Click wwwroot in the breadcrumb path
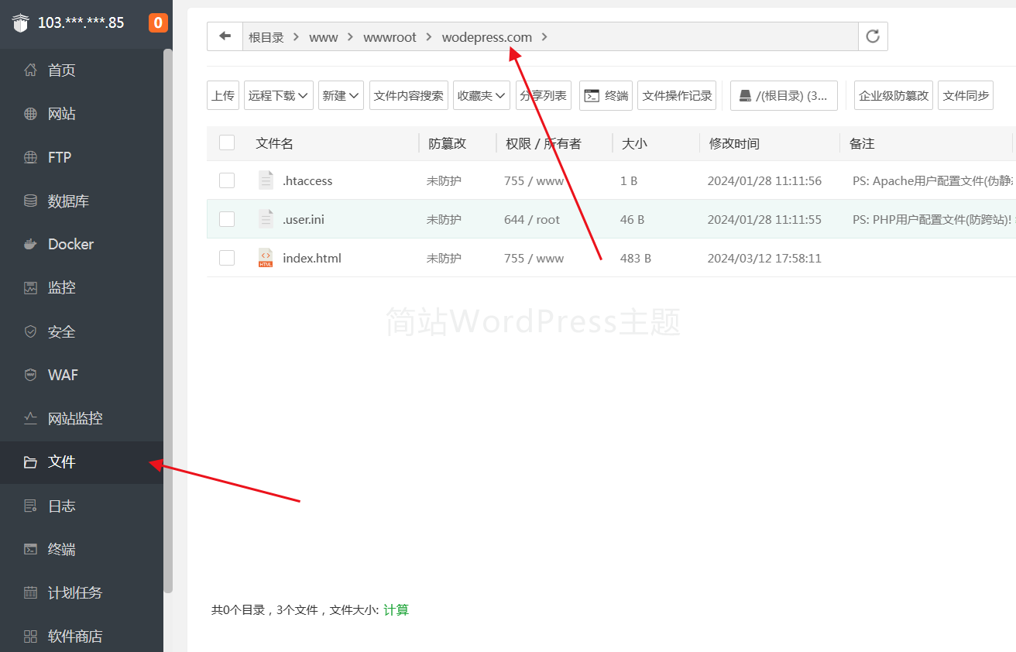 [x=390, y=37]
